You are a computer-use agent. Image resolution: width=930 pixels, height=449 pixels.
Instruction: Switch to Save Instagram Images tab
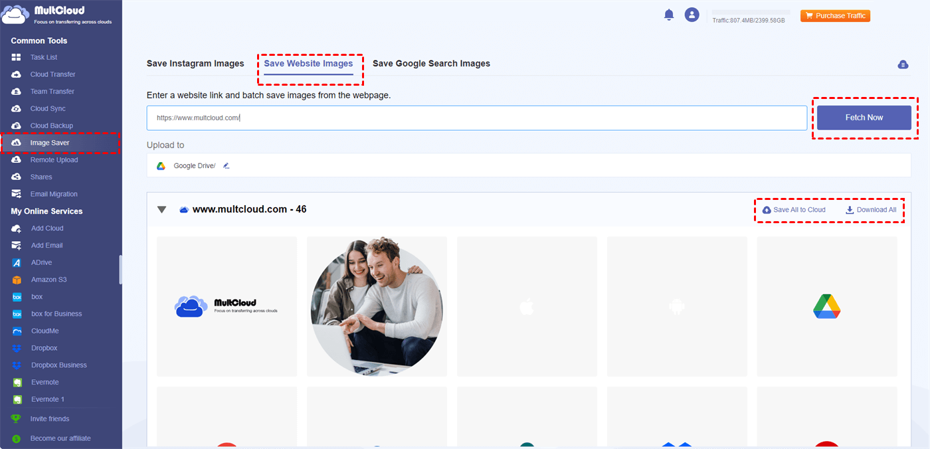[195, 63]
